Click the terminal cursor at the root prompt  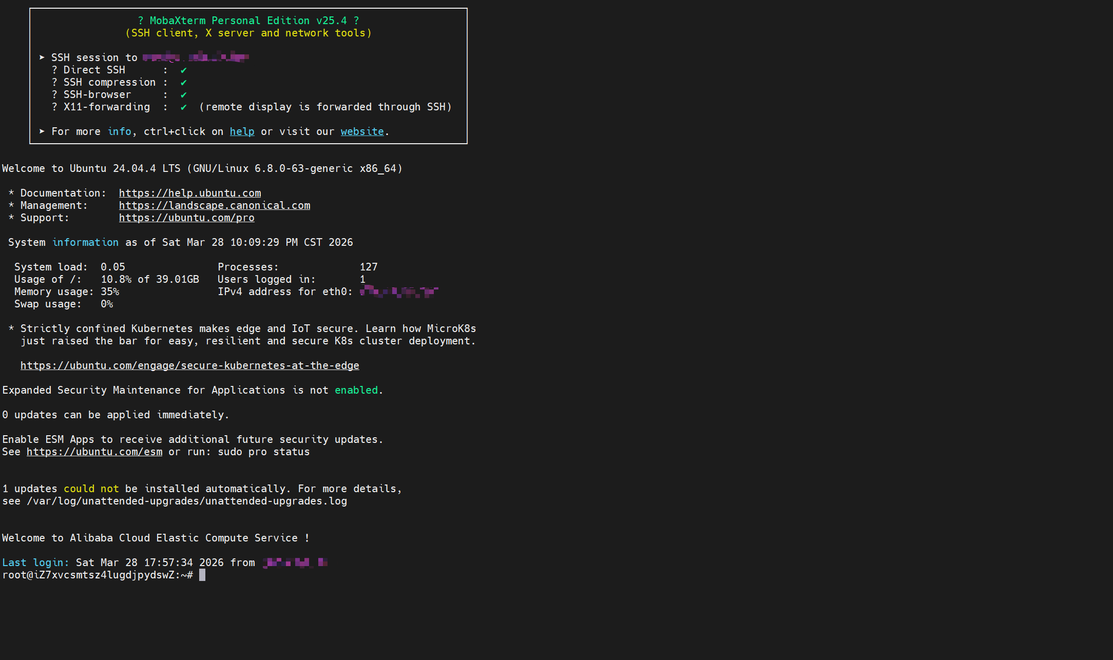202,575
